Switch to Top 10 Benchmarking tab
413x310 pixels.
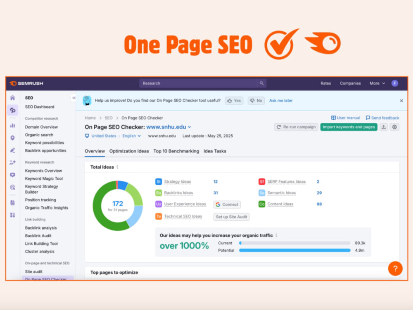[176, 151]
